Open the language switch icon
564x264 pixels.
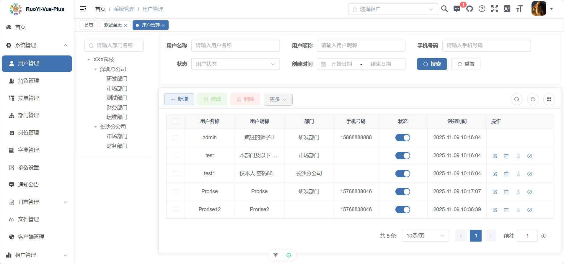coord(507,9)
